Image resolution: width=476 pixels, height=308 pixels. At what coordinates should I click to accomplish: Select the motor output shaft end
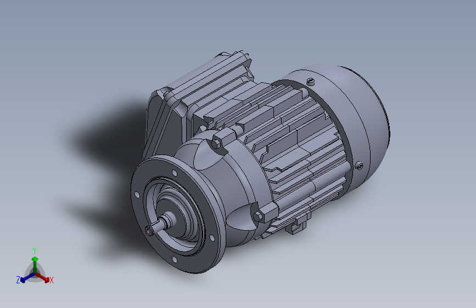tap(150, 231)
